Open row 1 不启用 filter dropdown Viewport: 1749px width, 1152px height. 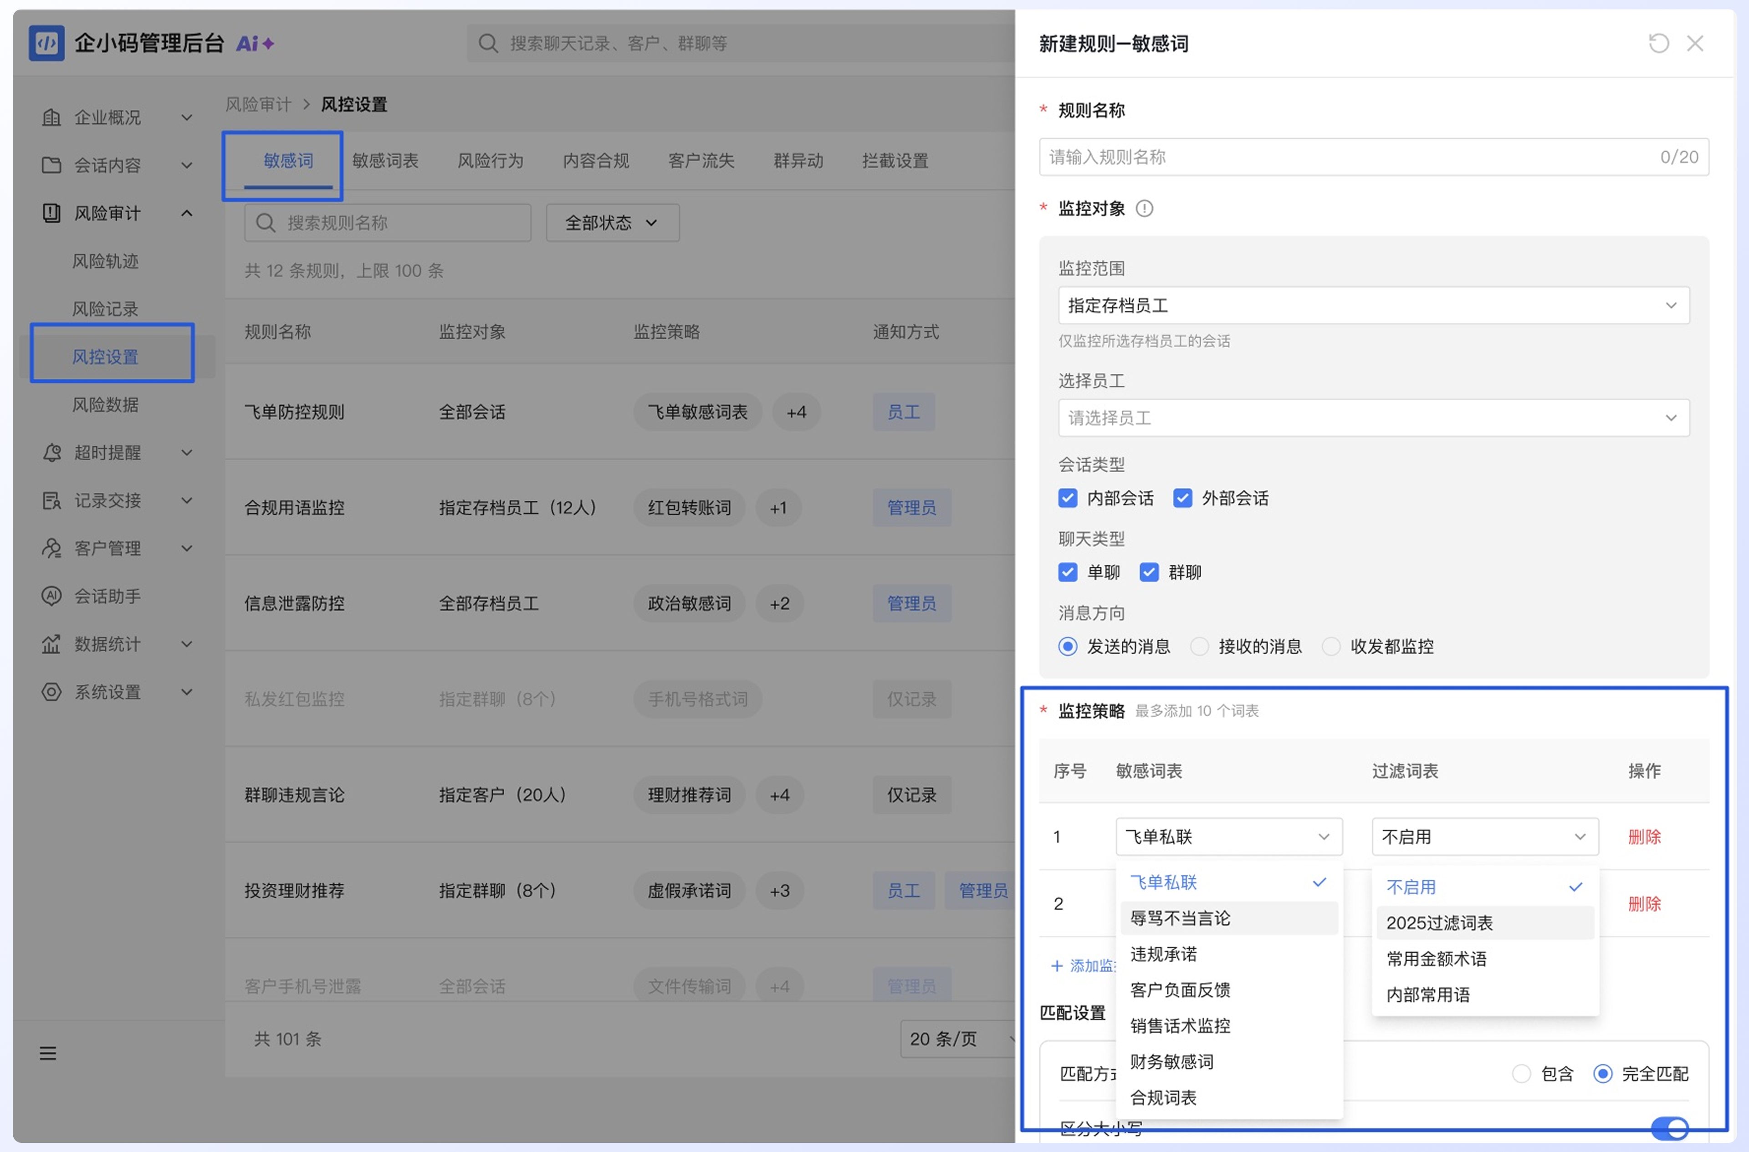[x=1484, y=837]
